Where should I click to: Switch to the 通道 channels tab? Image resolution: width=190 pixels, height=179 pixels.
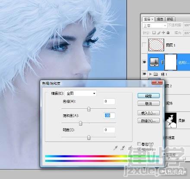tap(160, 19)
